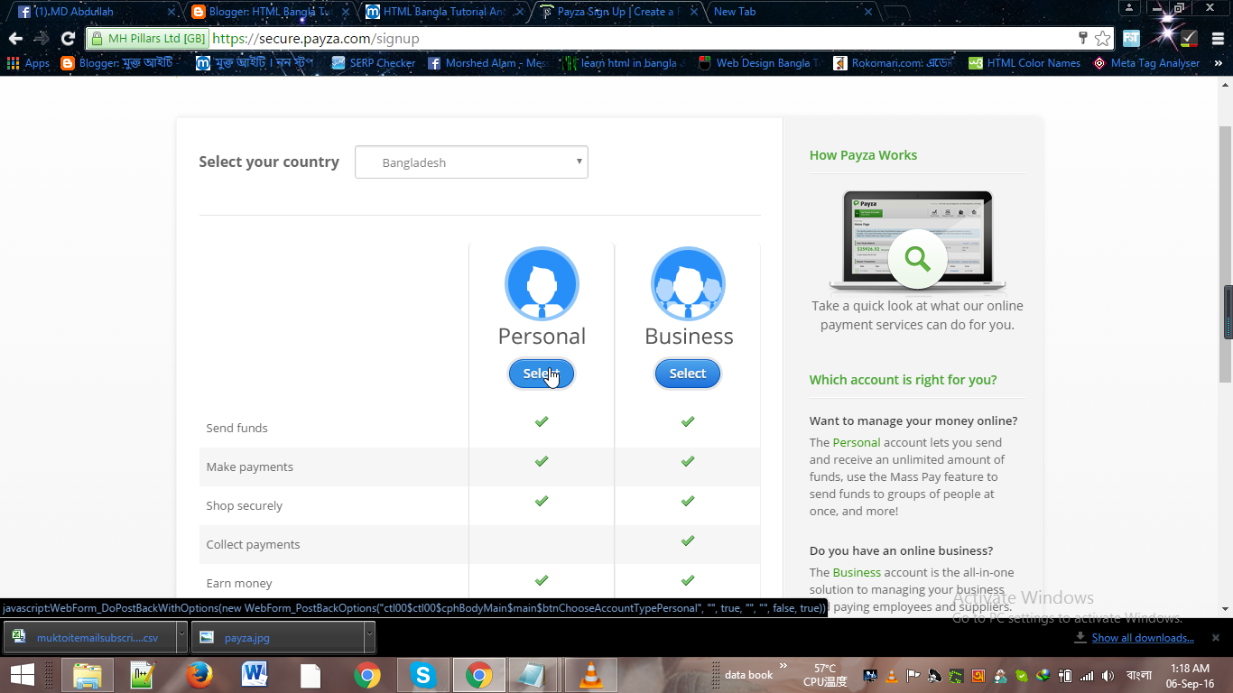
Task: Click the How Payza Works laptop thumbnail
Action: (x=917, y=241)
